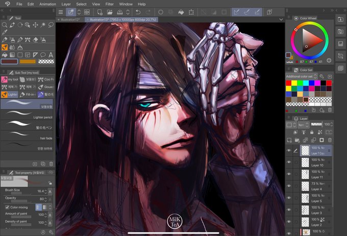Click the New layer folder icon
This screenshot has height=236, width=347.
pos(297,140)
